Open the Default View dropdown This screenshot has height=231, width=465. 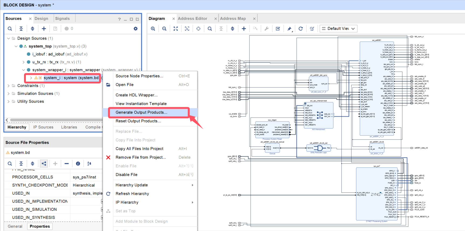(x=339, y=29)
